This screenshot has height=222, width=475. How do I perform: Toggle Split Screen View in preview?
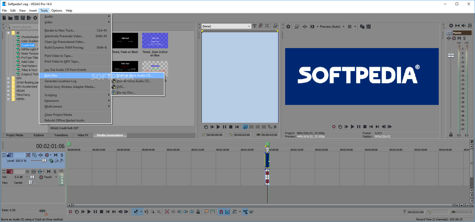pyautogui.click(x=312, y=26)
